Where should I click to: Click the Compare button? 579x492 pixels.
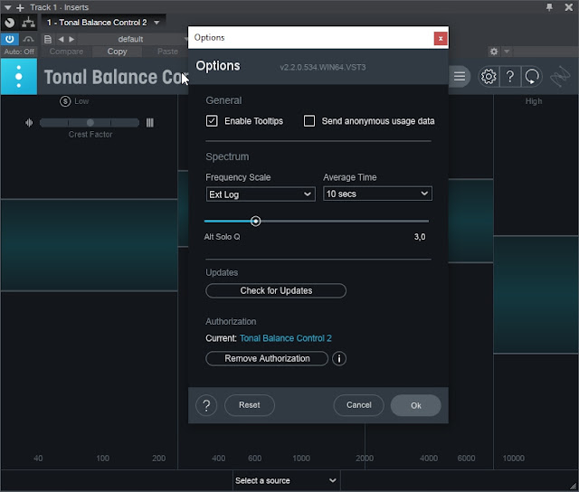pos(66,52)
